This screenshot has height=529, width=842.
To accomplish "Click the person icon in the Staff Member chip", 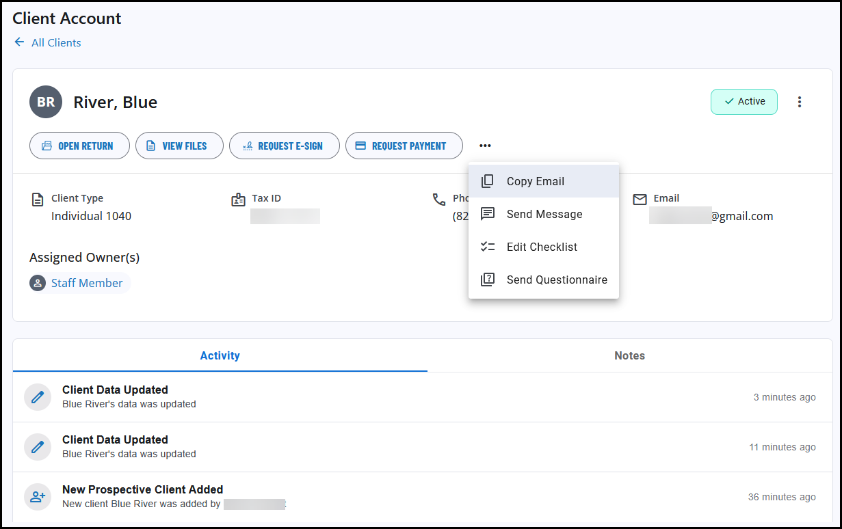I will pos(38,282).
